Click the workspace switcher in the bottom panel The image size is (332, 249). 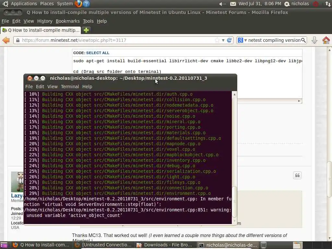pyautogui.click(x=298, y=245)
